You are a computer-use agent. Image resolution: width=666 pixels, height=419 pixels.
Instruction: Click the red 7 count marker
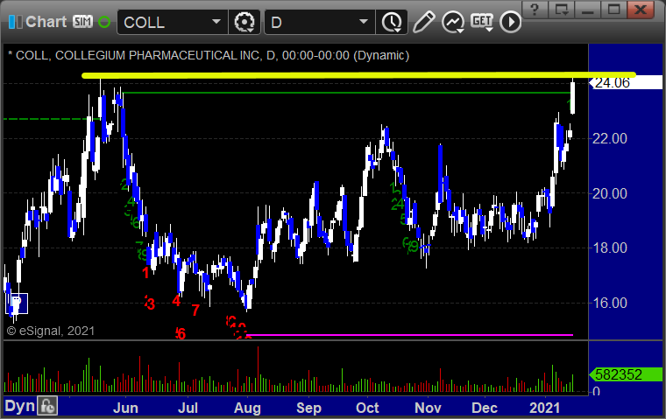pos(195,311)
